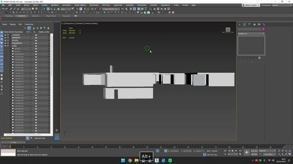Expand the ESCADA layer

tap(5, 41)
